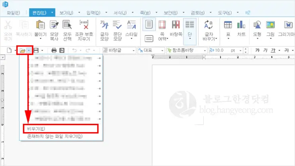
Task: Click the Redo arrow icon
Action: 88,50
